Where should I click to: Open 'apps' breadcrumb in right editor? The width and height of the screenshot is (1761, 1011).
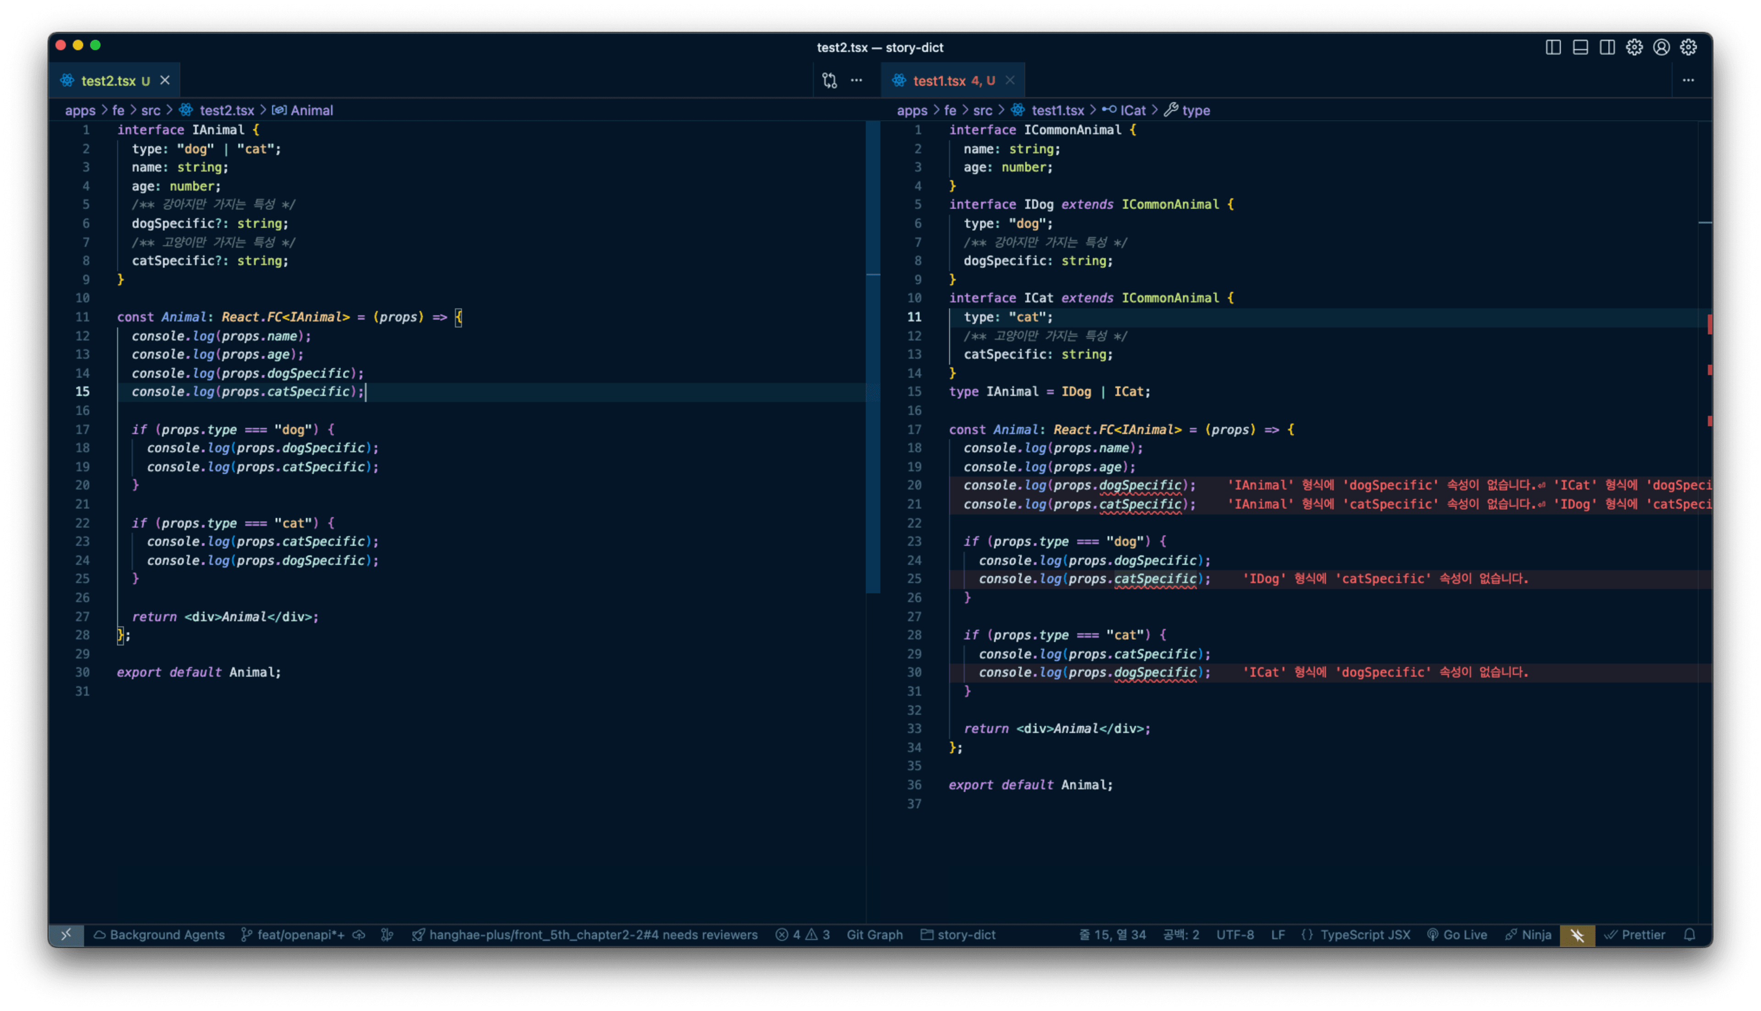pos(912,110)
